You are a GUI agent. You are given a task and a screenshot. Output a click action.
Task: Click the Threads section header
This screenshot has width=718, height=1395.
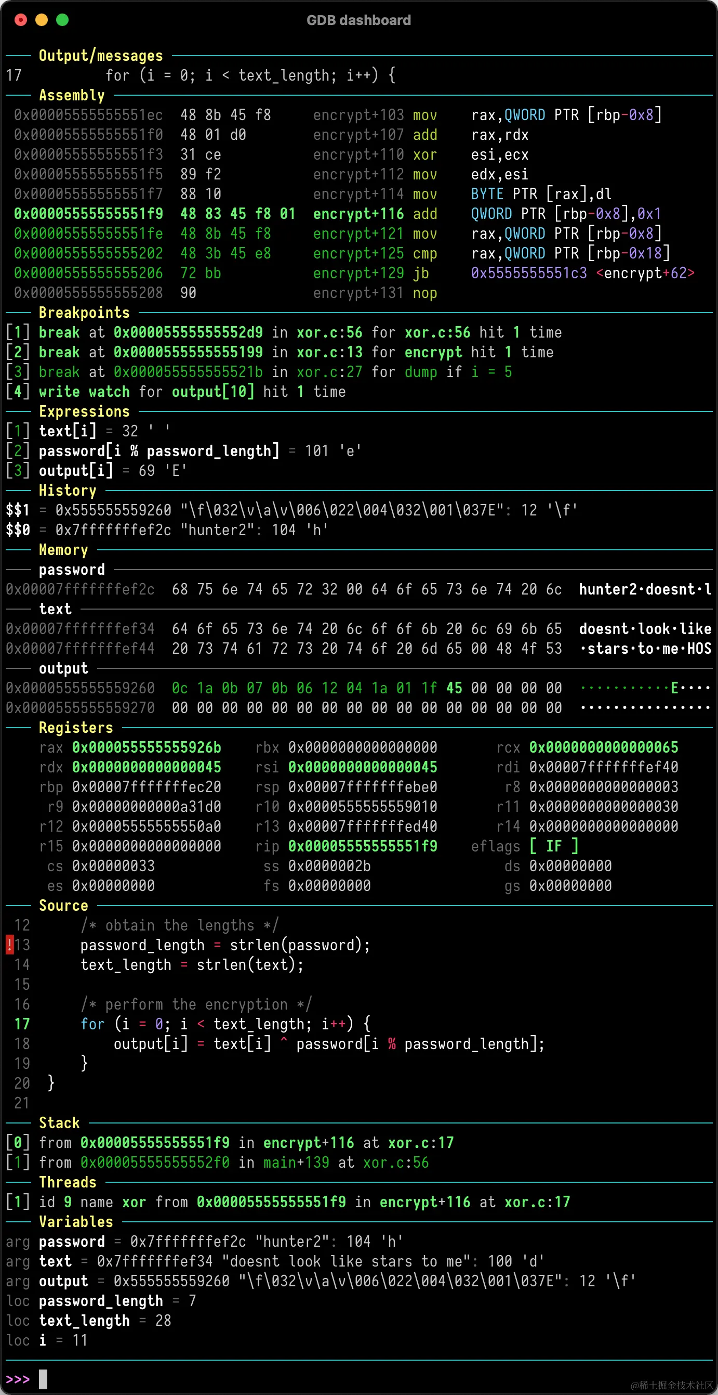click(x=68, y=1182)
